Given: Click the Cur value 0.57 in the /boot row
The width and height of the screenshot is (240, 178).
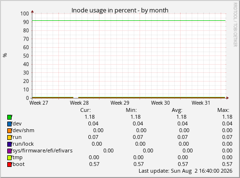Looking at the screenshot, I should 94,164.
